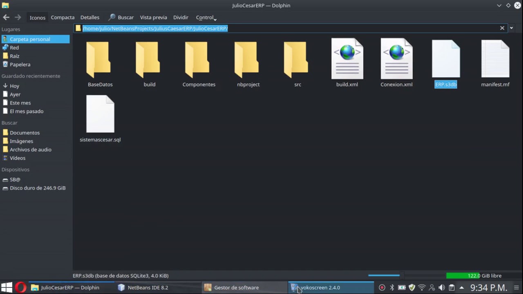Click the recording indicator tray icon
The width and height of the screenshot is (523, 294).
coord(382,287)
